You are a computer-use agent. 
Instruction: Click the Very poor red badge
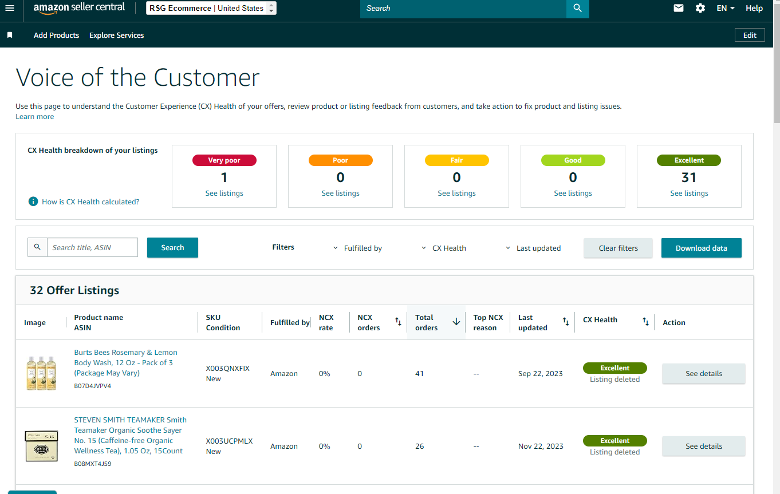tap(224, 160)
